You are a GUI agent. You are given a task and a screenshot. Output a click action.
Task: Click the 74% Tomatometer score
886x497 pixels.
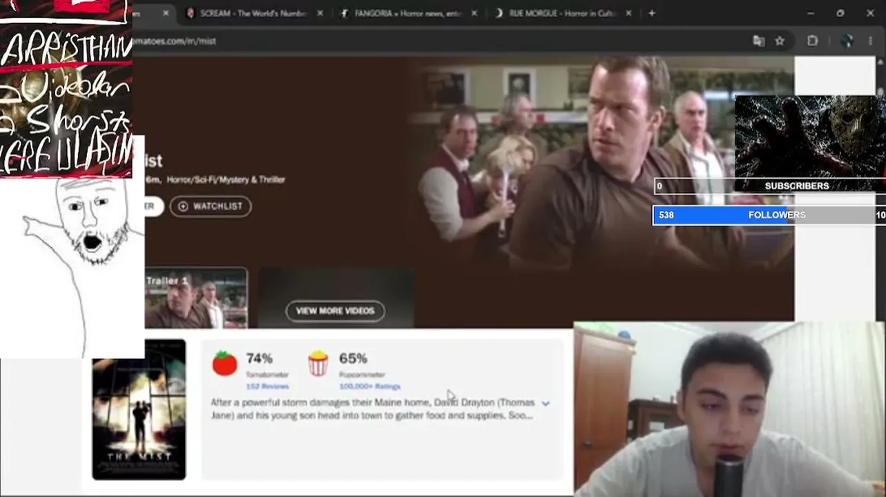click(259, 358)
